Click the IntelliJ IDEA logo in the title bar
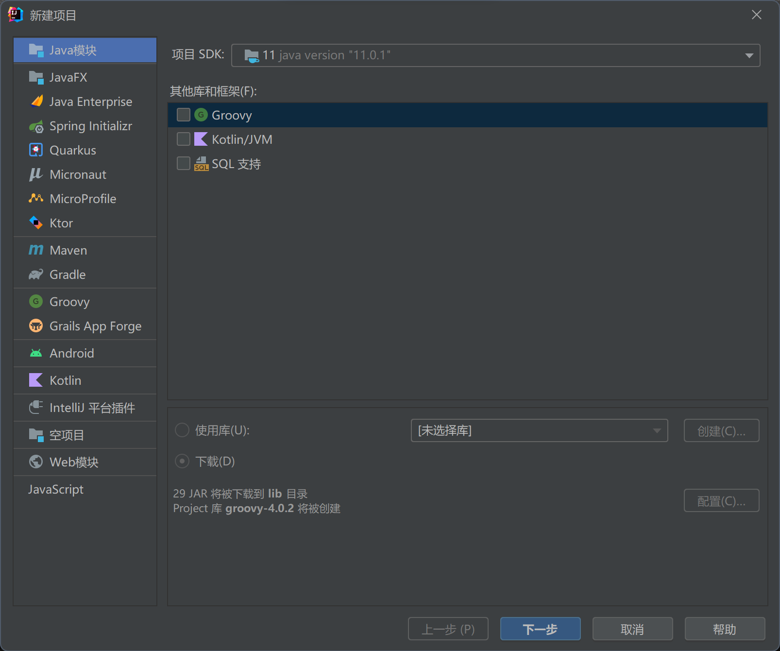780x651 pixels. click(x=16, y=15)
